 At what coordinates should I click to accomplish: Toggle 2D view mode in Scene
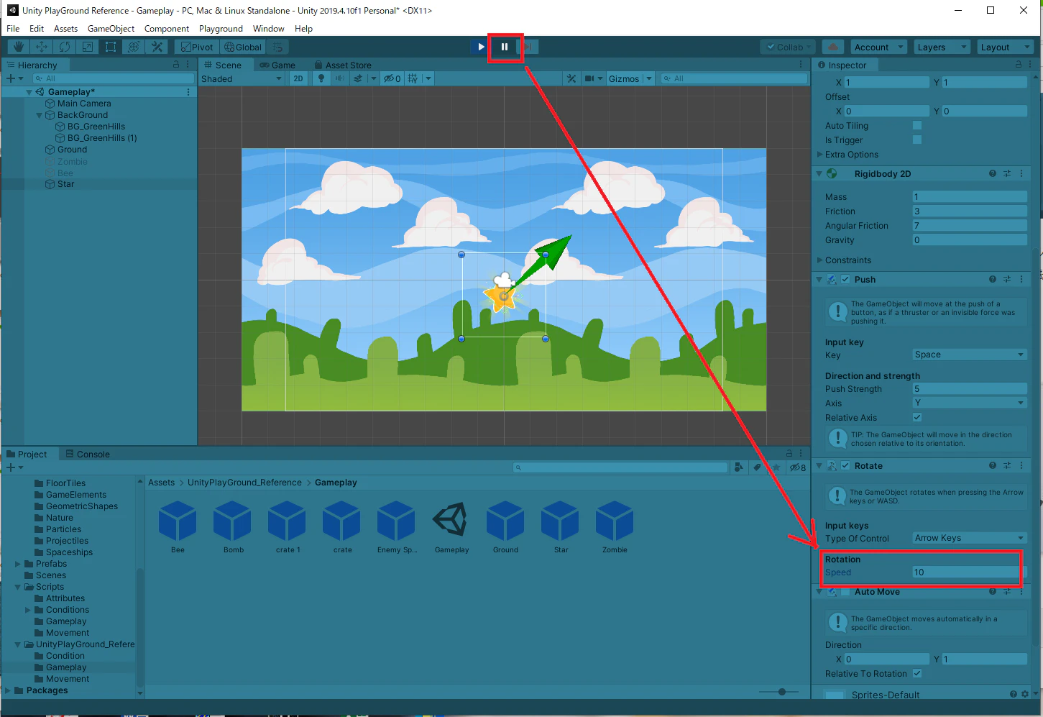pyautogui.click(x=298, y=78)
